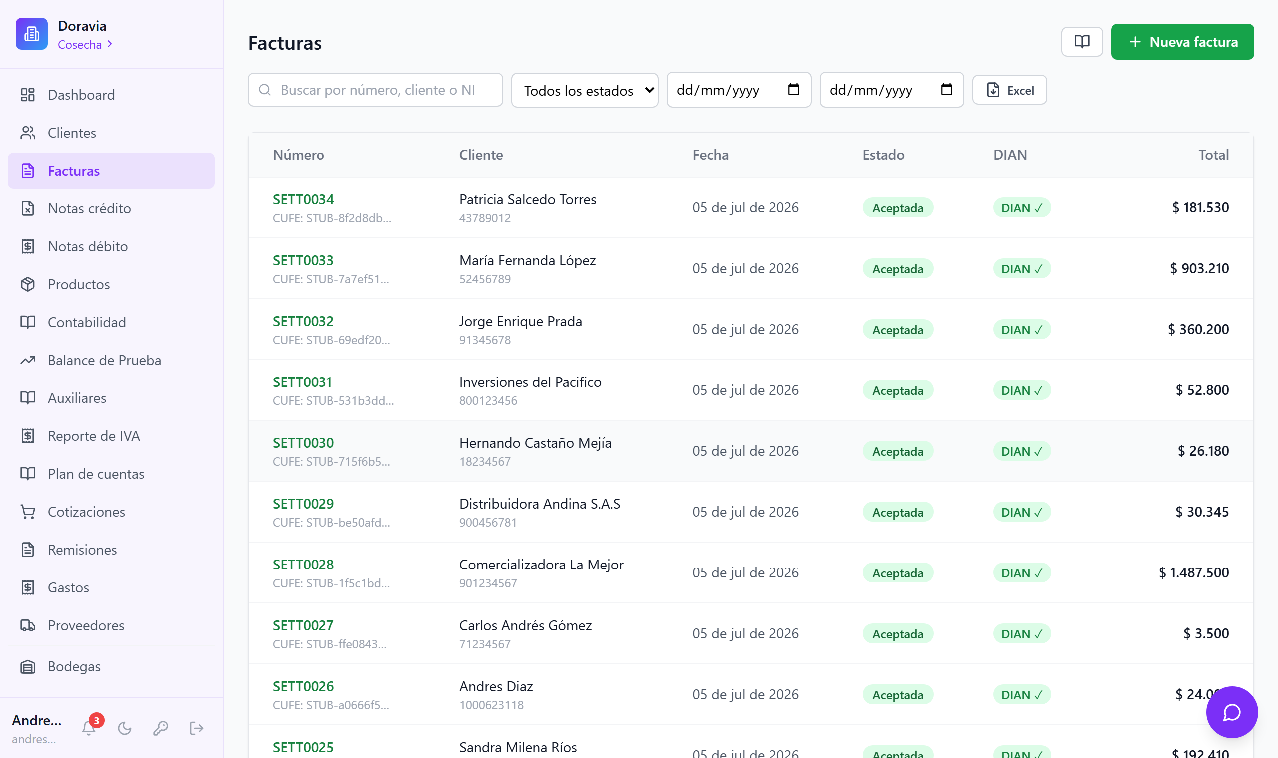Open notifications bell with 3 badge
1278x758 pixels.
click(x=89, y=728)
